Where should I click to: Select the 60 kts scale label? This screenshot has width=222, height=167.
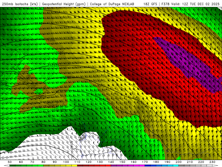(x=21, y=162)
